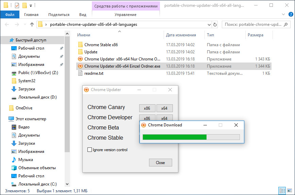Image resolution: width=295 pixels, height=195 pixels.
Task: Open Изображения under quick access
Action: pos(31,65)
